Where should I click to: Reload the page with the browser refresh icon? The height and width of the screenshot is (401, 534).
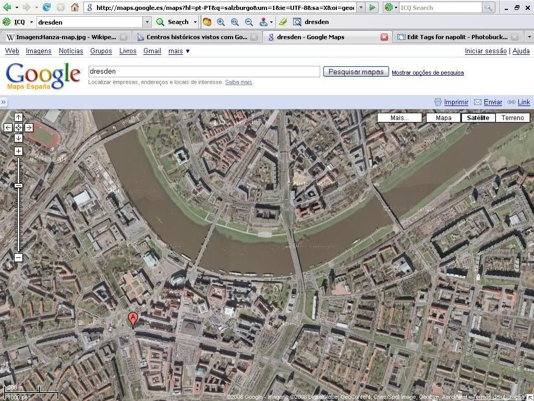pyautogui.click(x=46, y=7)
